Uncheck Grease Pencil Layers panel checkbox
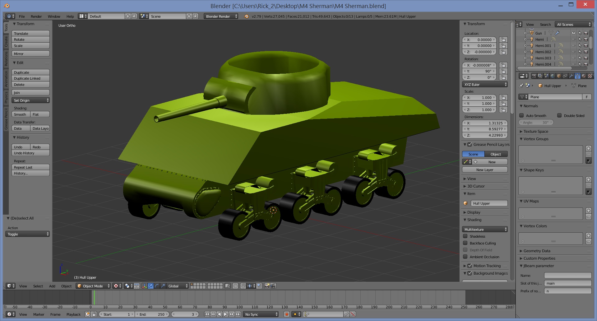 tap(470, 144)
